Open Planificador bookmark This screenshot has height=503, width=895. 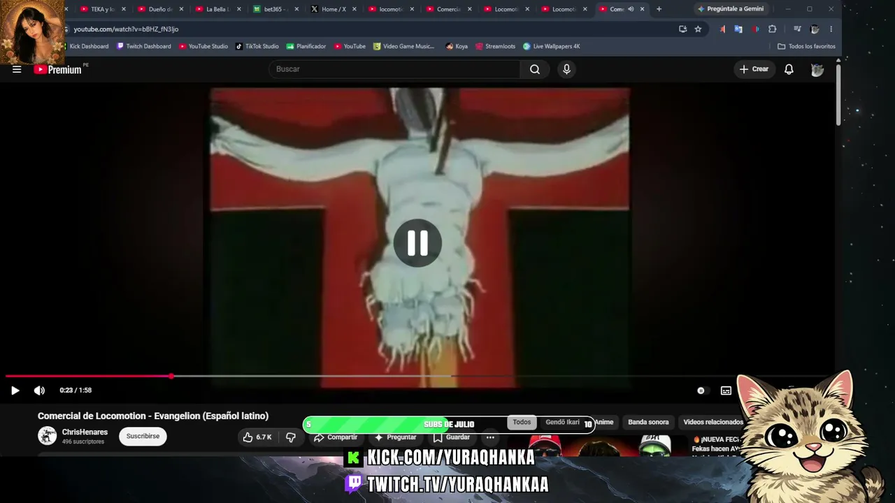point(306,46)
